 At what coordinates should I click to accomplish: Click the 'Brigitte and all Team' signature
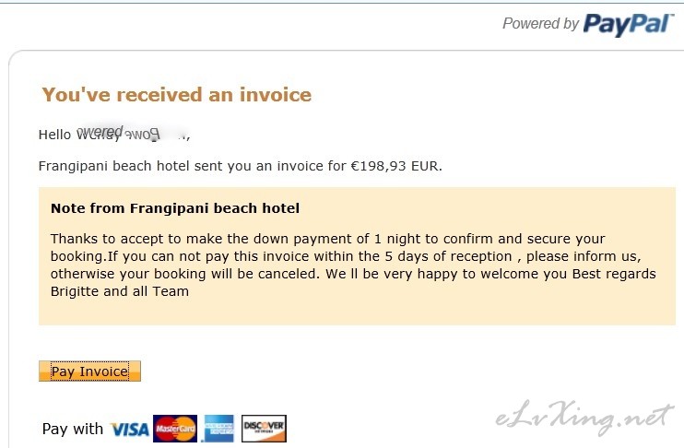(x=120, y=291)
